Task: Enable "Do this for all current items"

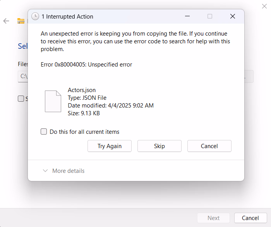Action: [x=44, y=132]
